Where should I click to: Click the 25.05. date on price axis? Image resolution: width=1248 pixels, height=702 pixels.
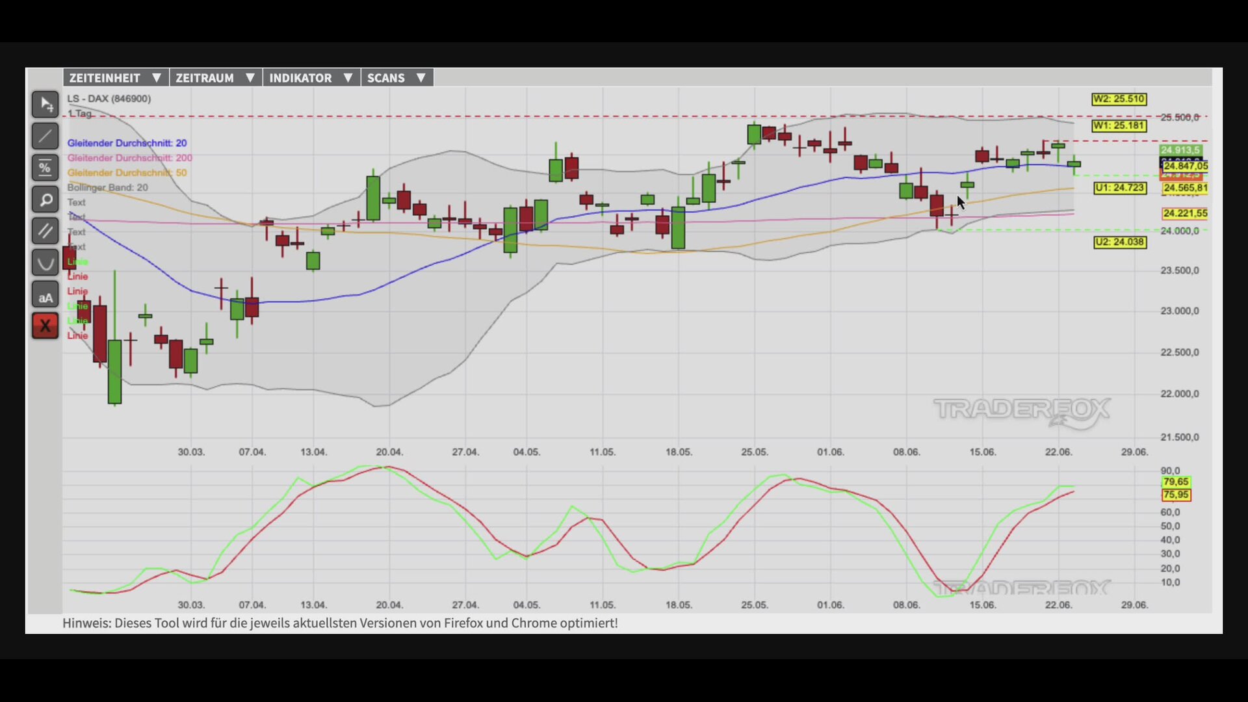[755, 452]
